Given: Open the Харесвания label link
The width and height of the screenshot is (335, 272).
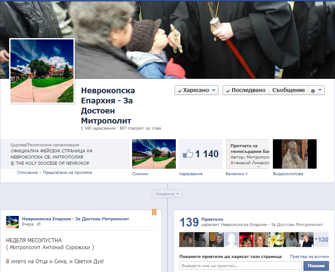Looking at the screenshot, I should click(x=191, y=174).
